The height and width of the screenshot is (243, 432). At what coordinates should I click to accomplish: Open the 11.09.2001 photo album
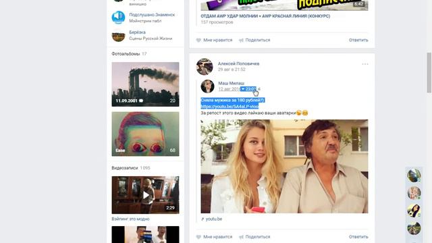(145, 84)
